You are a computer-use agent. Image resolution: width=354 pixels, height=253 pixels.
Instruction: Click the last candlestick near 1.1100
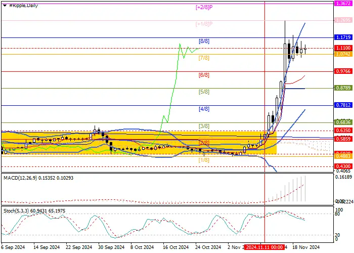305,49
